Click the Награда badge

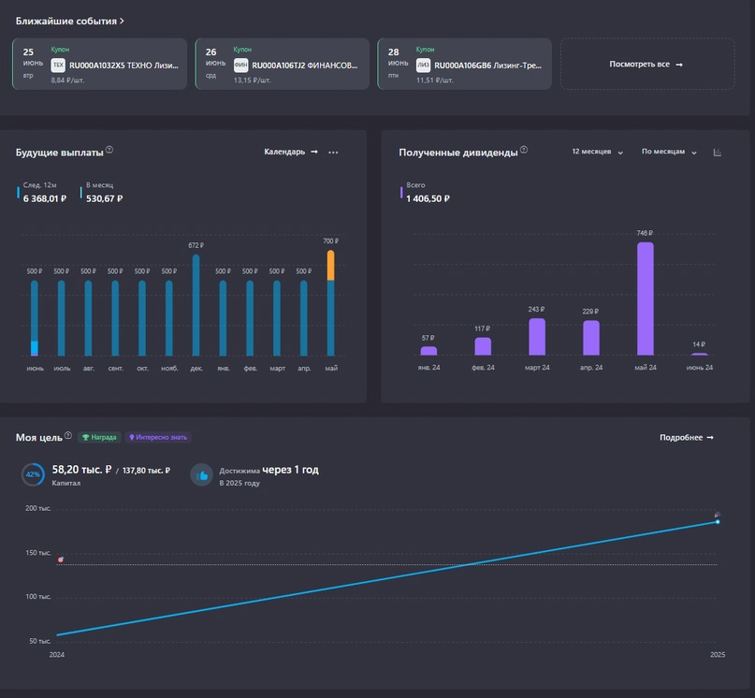pos(98,437)
